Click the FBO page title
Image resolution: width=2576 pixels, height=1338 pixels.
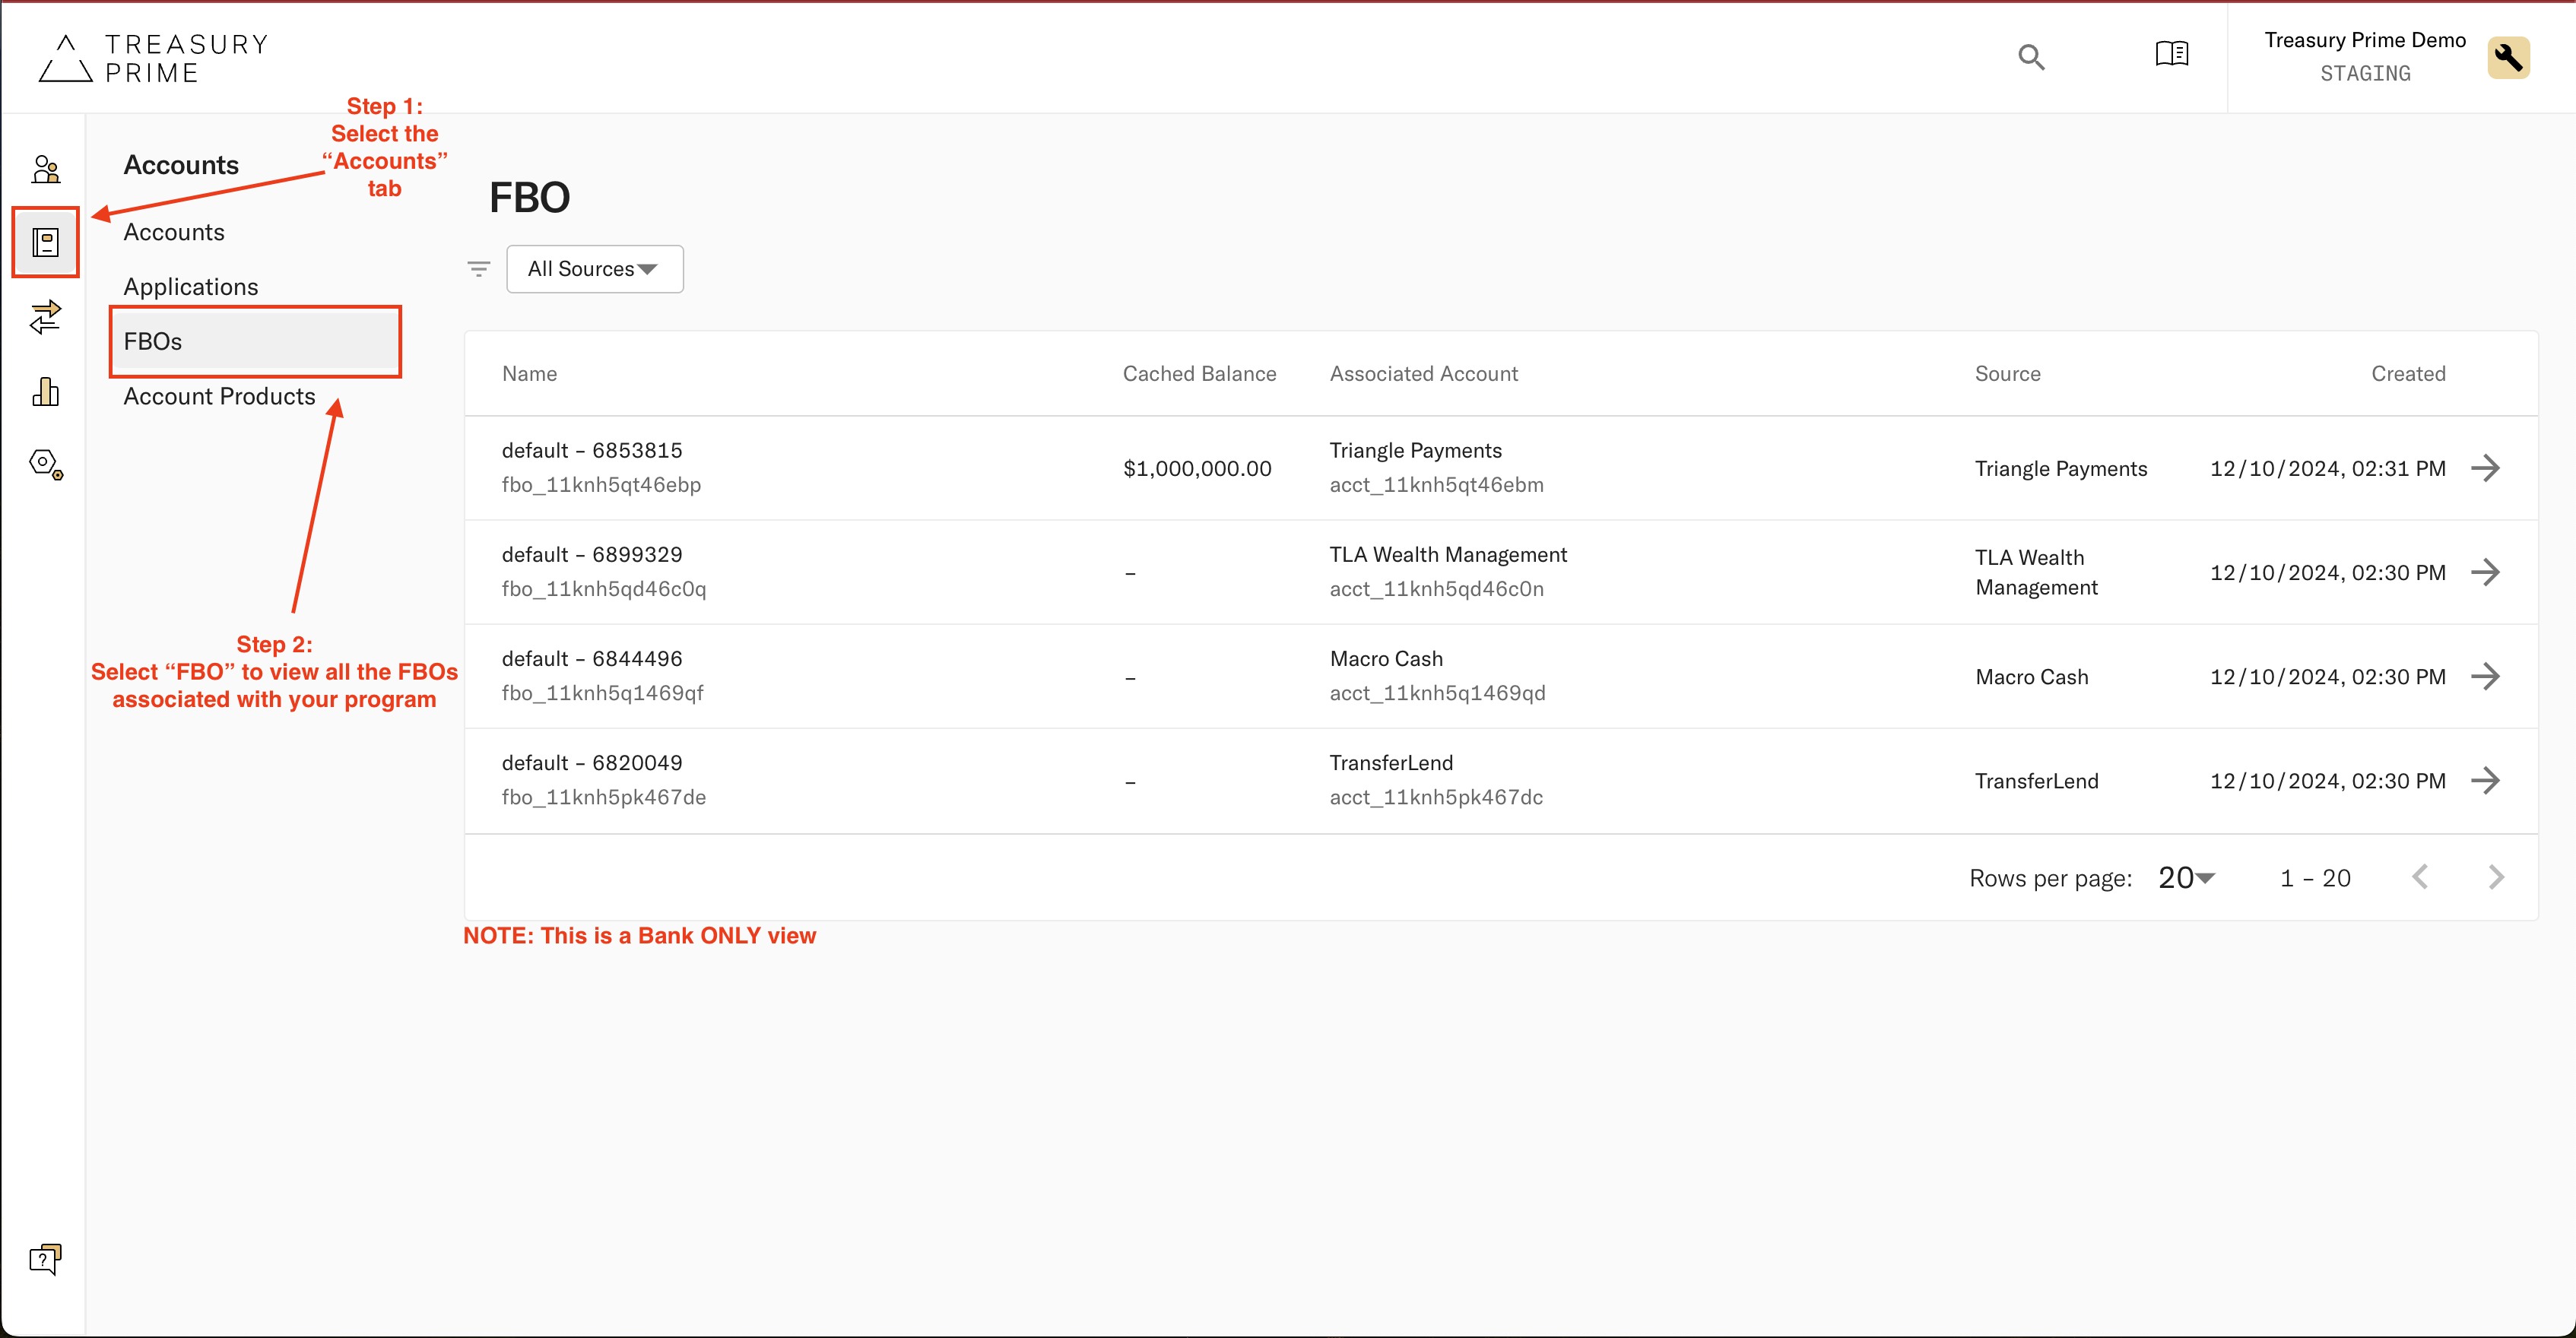(529, 198)
